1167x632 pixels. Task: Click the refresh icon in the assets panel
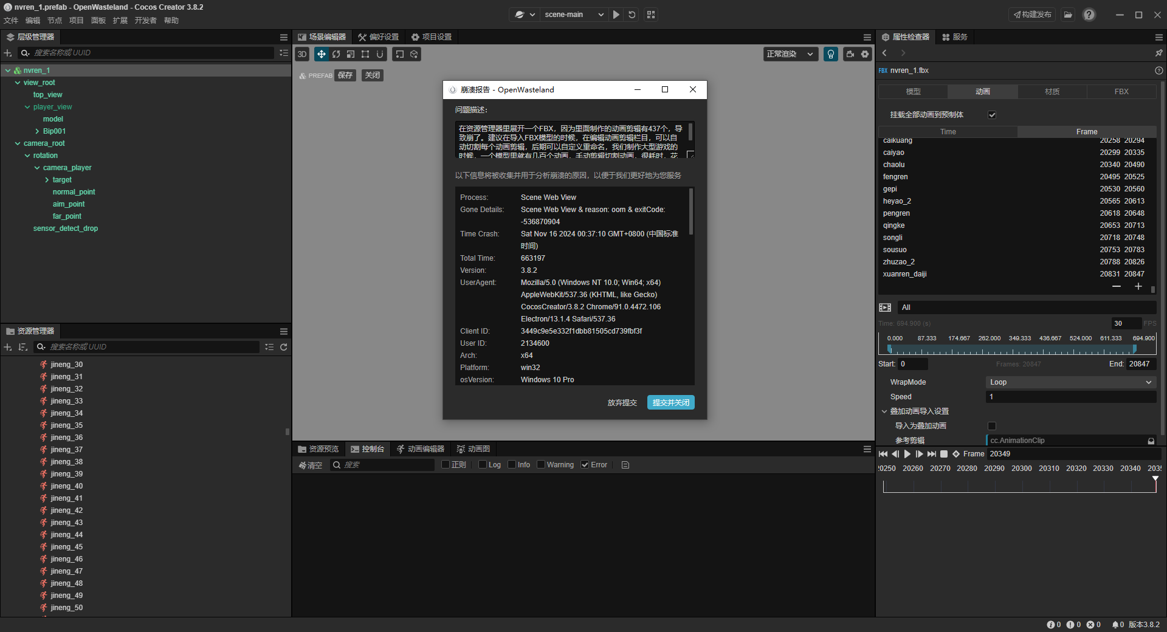[283, 347]
